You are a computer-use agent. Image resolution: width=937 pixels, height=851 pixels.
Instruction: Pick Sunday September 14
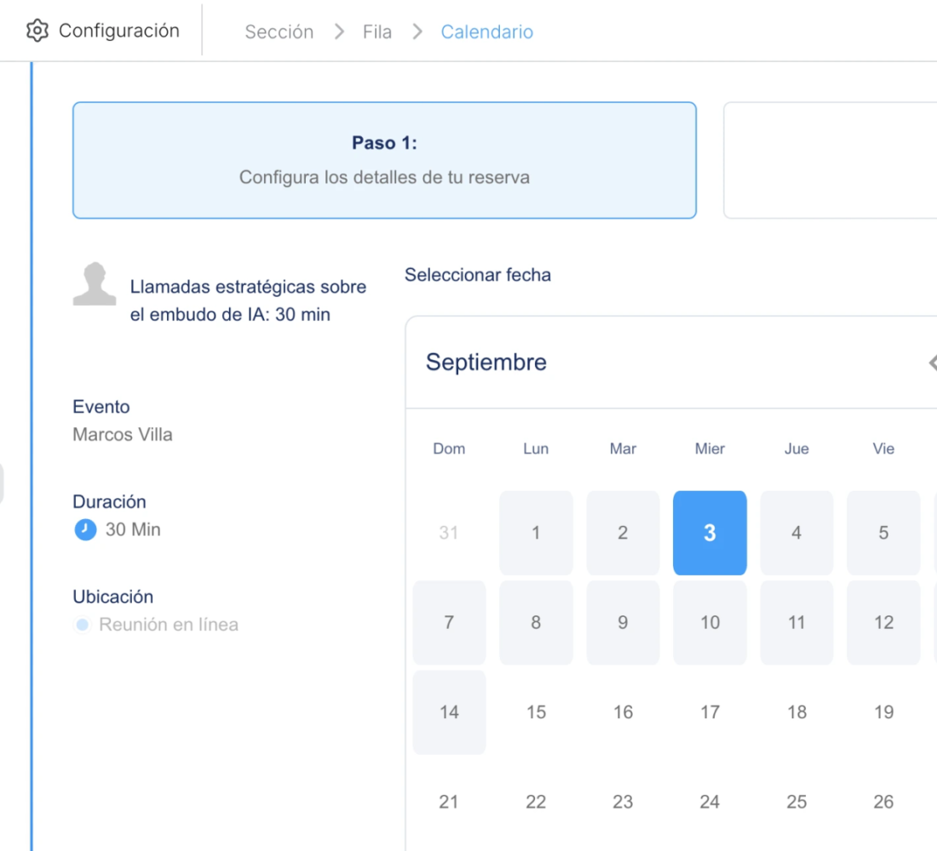[449, 712]
